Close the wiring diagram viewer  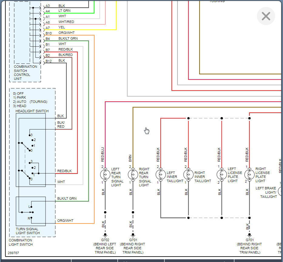point(266,16)
